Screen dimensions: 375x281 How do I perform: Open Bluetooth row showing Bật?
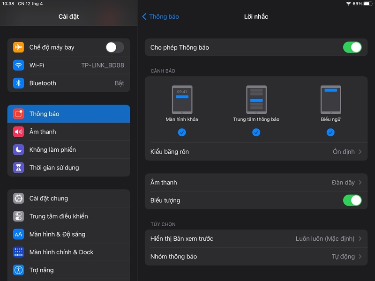68,83
